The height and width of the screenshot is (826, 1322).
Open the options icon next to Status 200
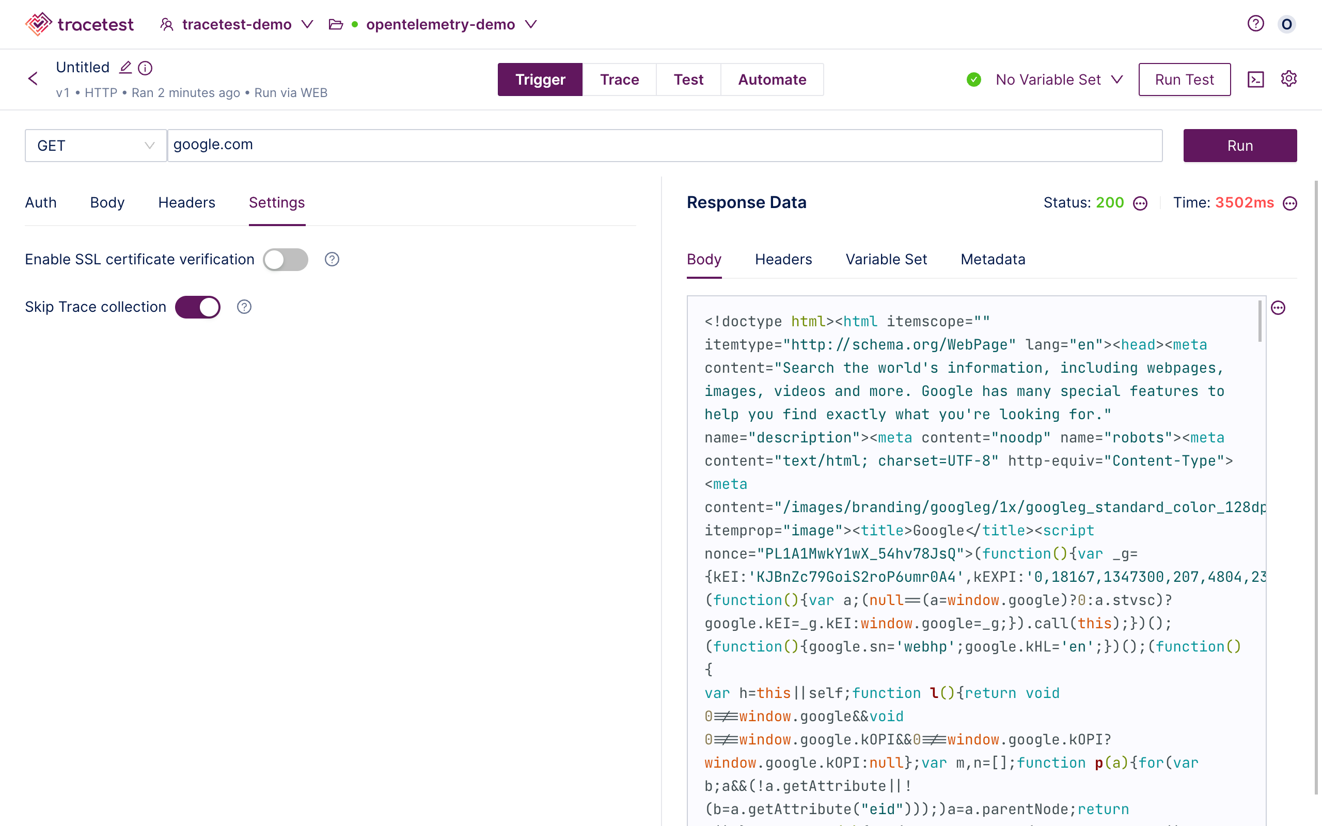pyautogui.click(x=1140, y=204)
